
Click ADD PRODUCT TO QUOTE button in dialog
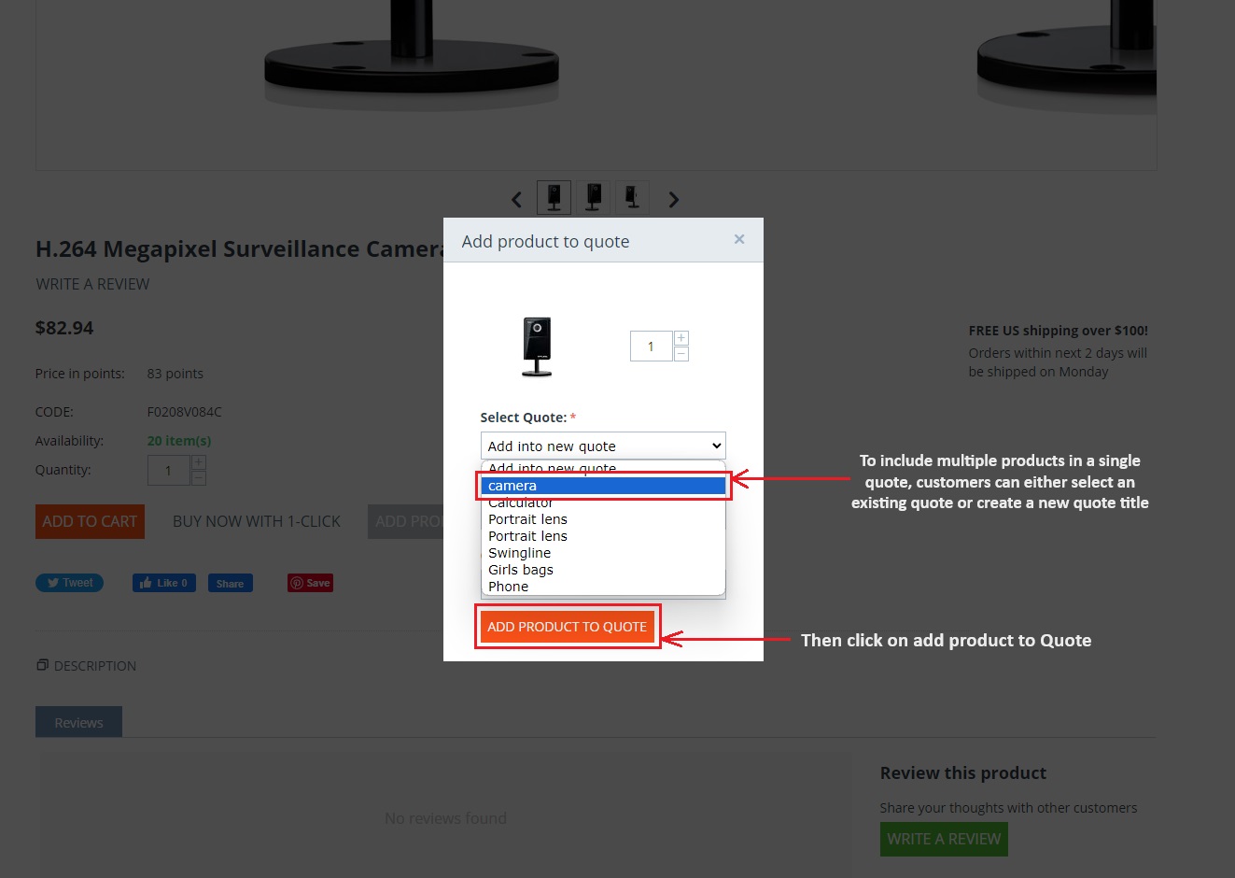tap(567, 627)
